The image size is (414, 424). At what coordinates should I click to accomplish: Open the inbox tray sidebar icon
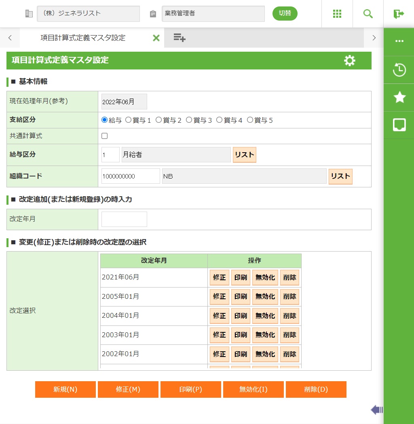click(x=399, y=125)
